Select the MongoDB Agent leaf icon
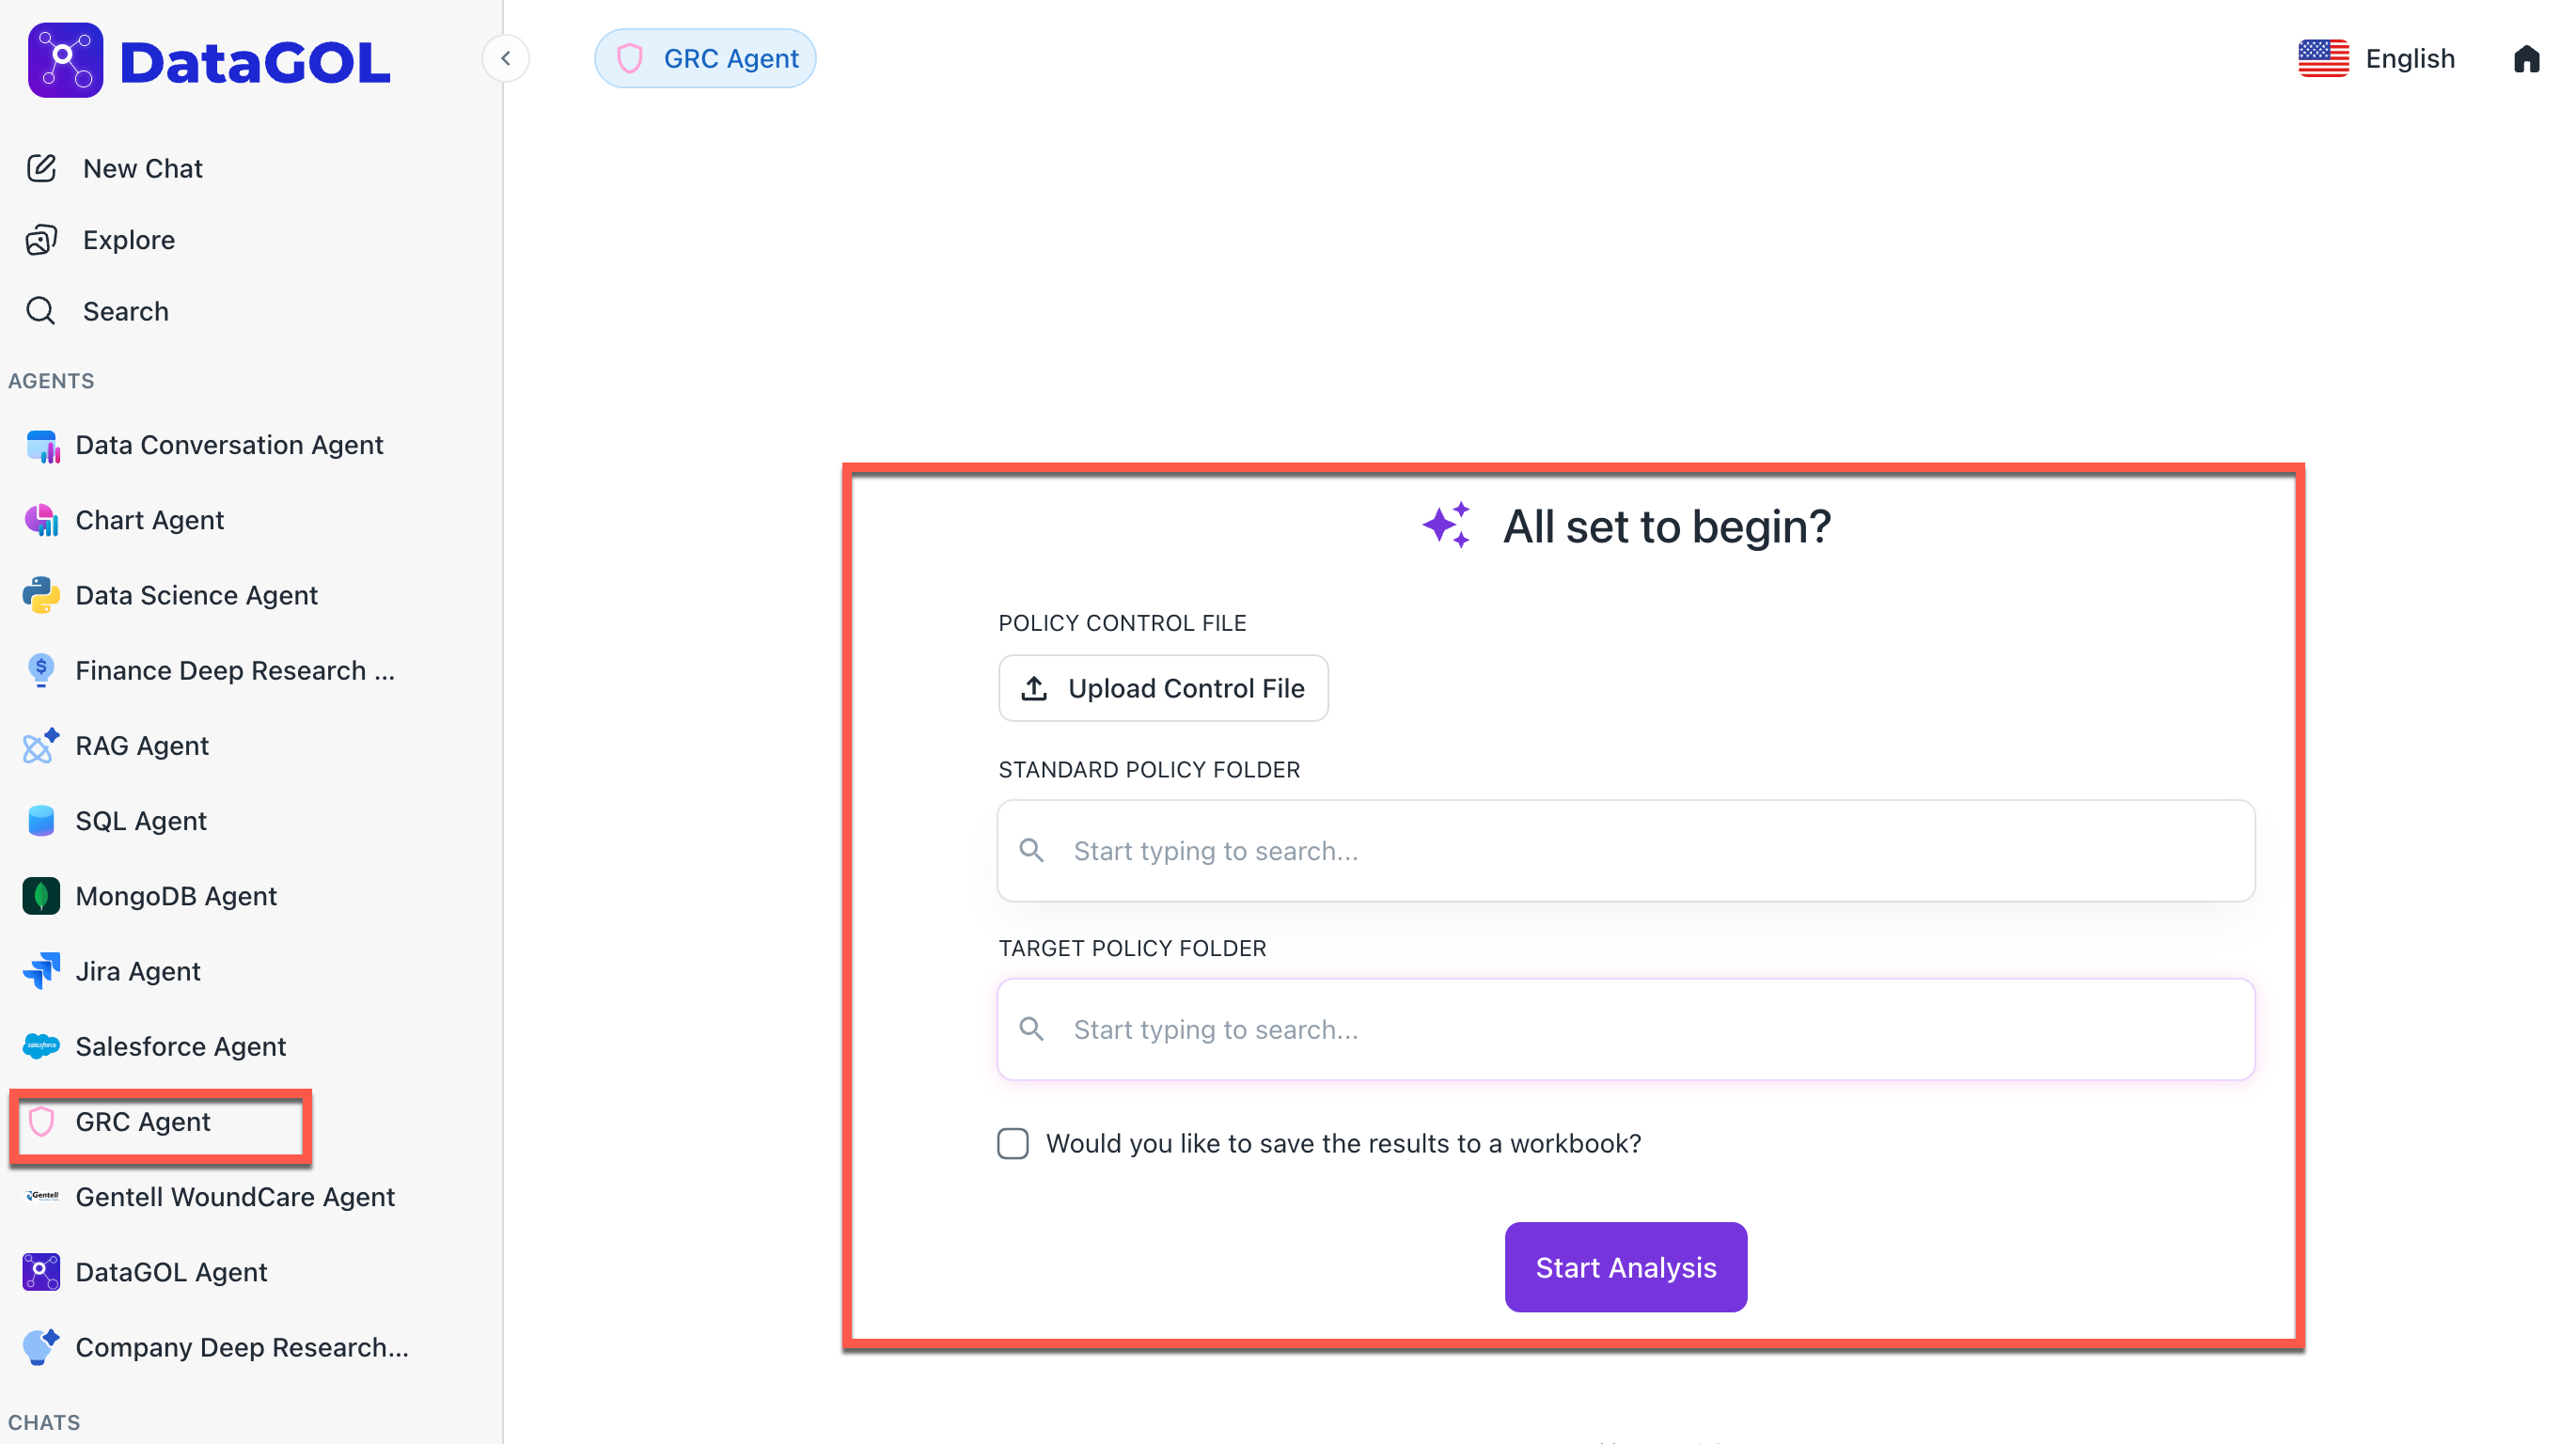2576x1444 pixels. click(x=41, y=896)
